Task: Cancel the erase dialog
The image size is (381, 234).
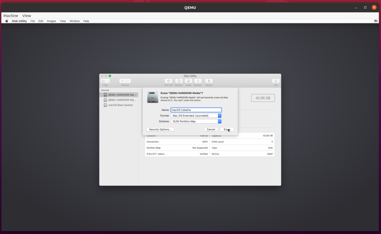Action: [211, 129]
